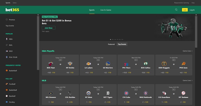Expand NBA Playoffs Game Lines chevron
The width and height of the screenshot is (201, 106).
coord(192,51)
